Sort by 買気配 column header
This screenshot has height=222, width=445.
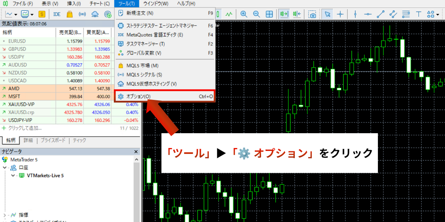[98, 32]
